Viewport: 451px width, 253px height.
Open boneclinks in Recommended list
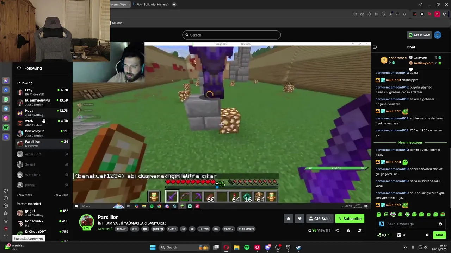tap(42, 223)
